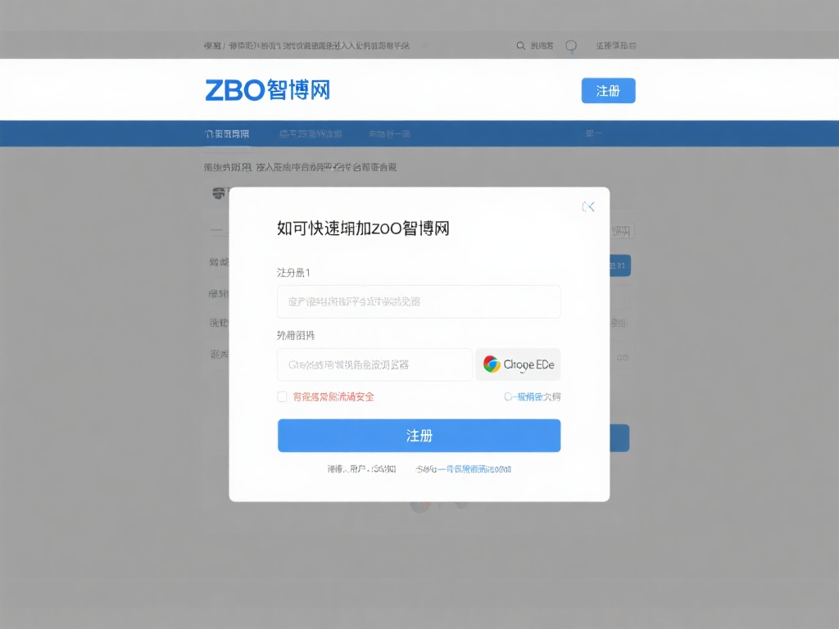This screenshot has height=629, width=839.
Task: Select the circle option right of the checkbox row
Action: click(508, 396)
